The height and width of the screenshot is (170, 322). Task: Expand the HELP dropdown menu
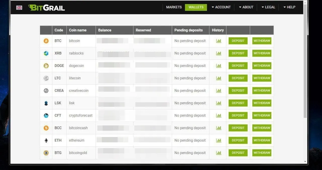pos(289,7)
